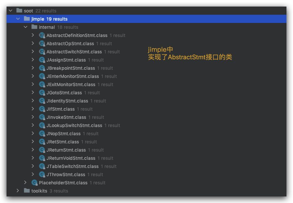This screenshot has height=203, width=293.
Task: Collapse the soot results node
Action: click(10, 11)
